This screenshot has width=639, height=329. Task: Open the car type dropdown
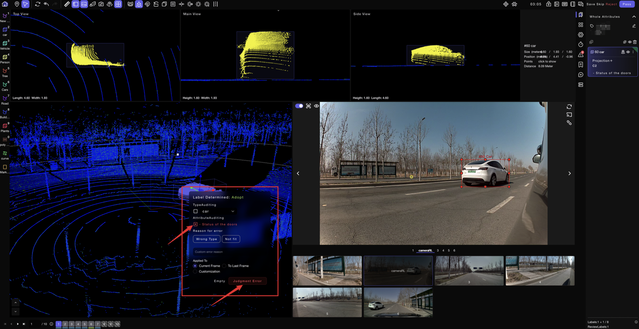(233, 211)
